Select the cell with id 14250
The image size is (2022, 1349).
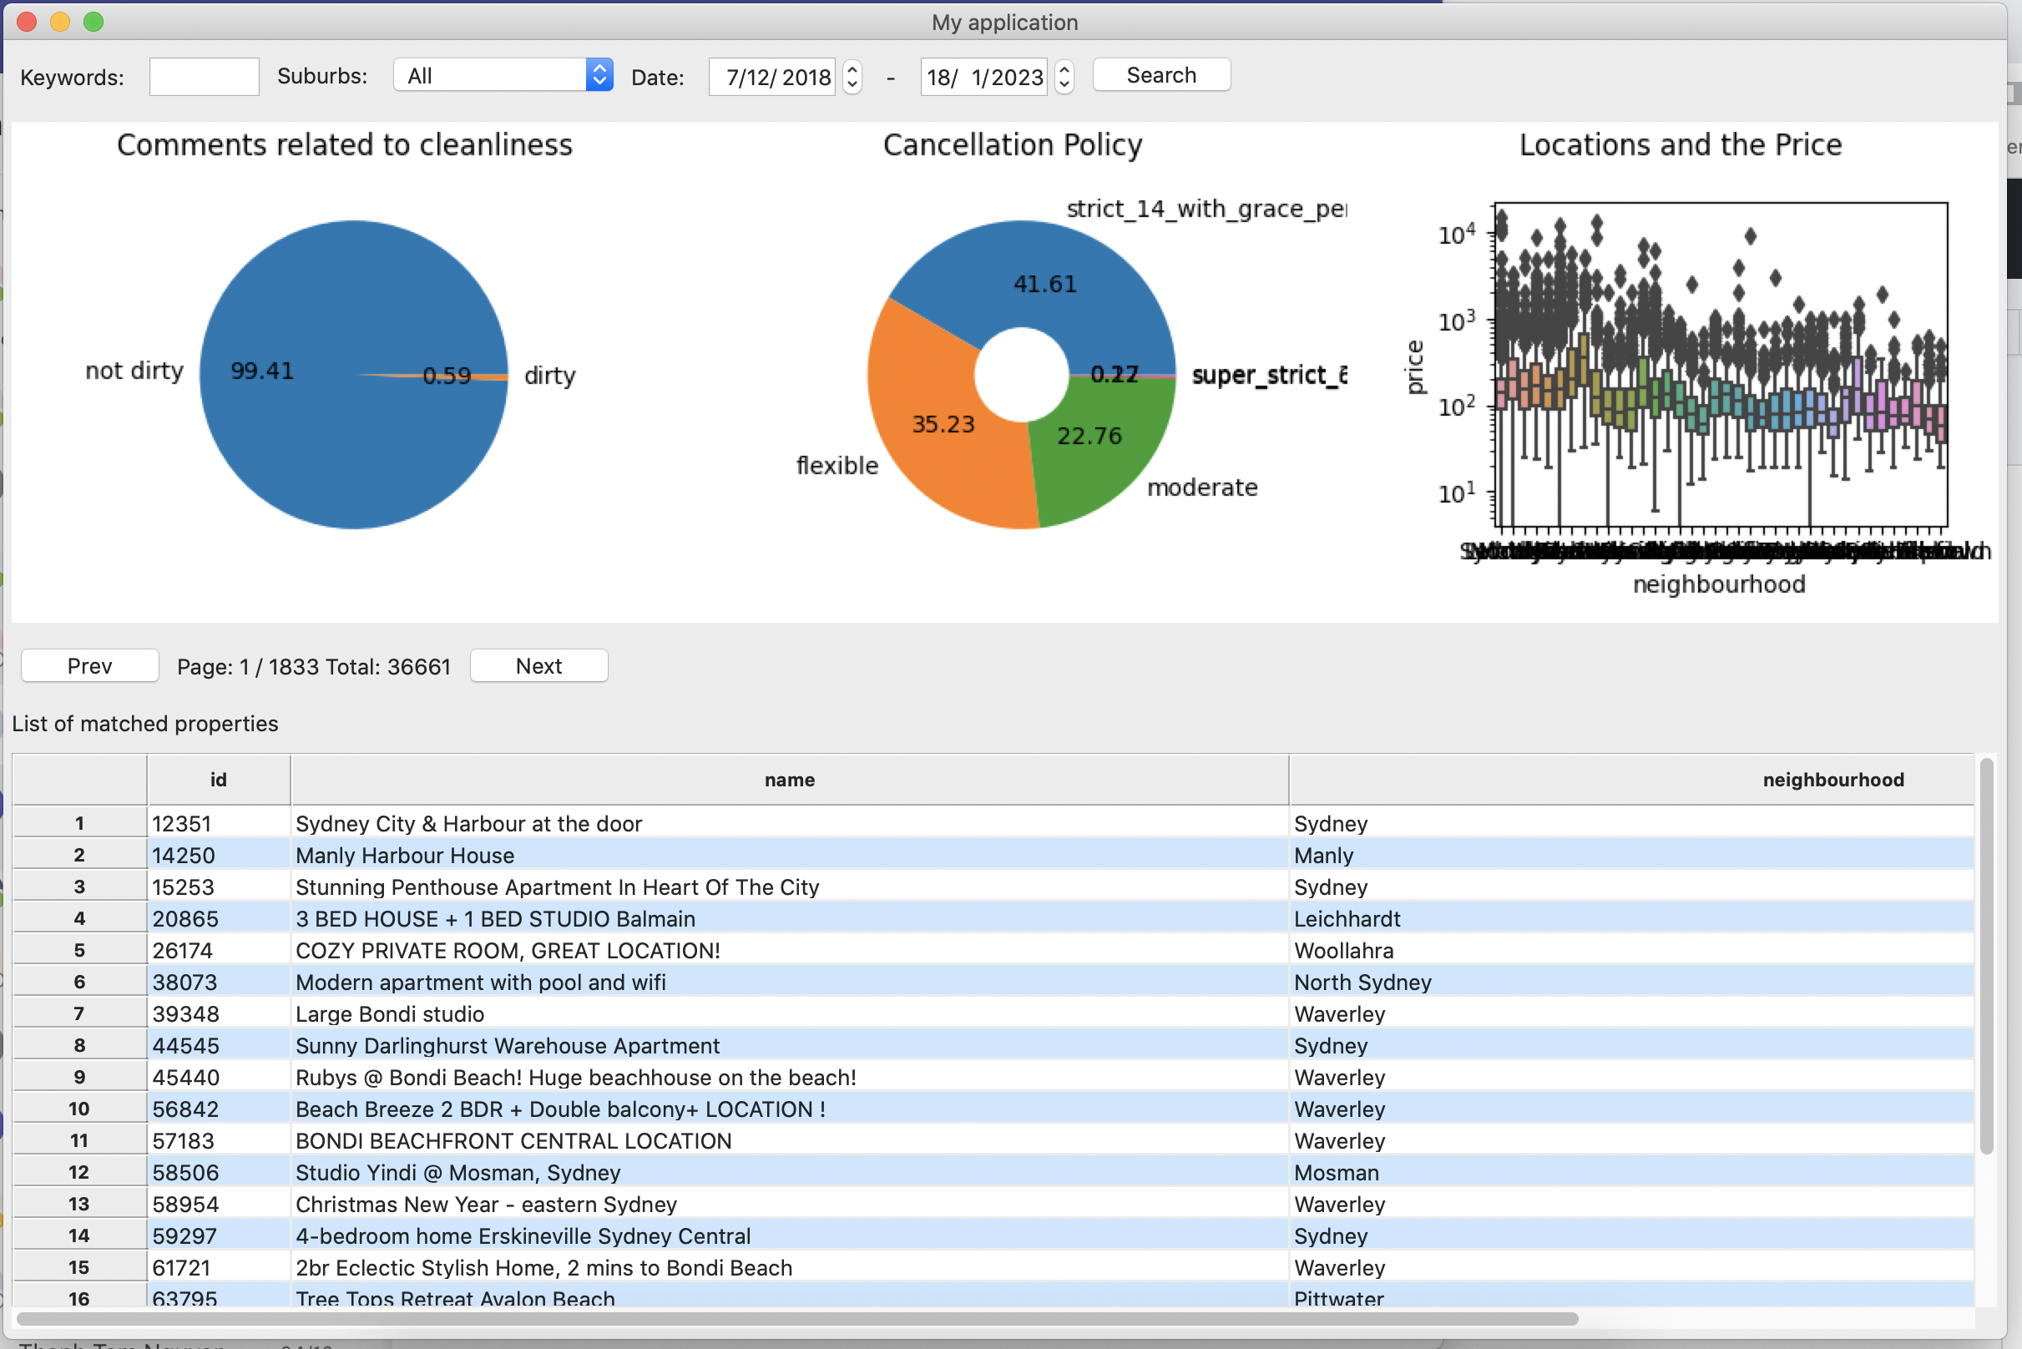(x=219, y=855)
